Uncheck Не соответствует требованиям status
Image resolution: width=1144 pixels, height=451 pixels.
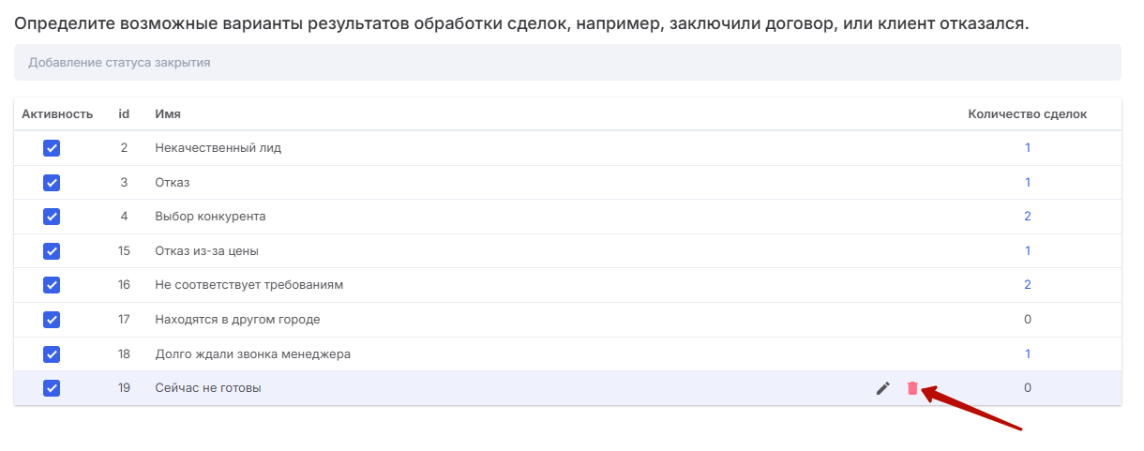pyautogui.click(x=52, y=285)
